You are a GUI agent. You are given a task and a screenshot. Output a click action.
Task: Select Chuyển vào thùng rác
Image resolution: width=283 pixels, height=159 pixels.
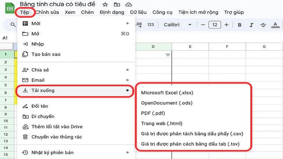point(76,137)
